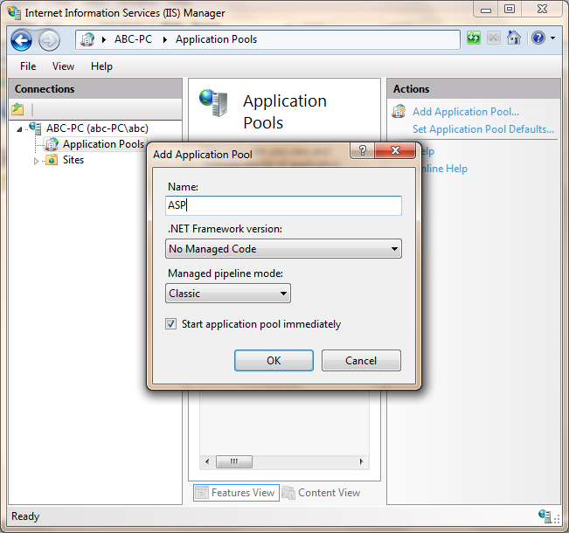Click the dialog's question-mark help button

click(x=362, y=150)
